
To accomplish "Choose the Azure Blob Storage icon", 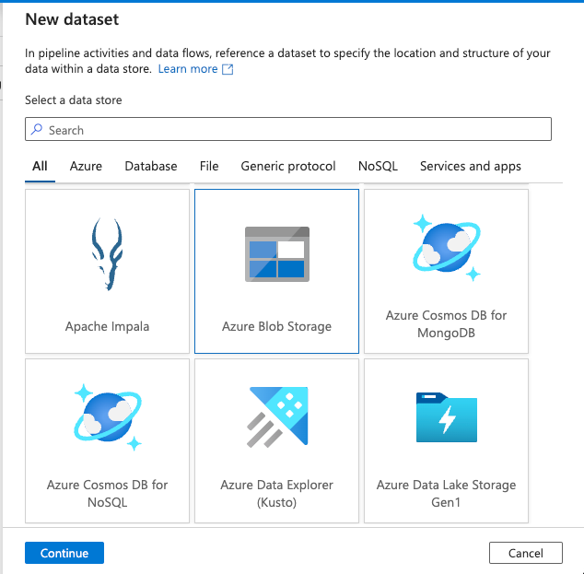I will 276,253.
